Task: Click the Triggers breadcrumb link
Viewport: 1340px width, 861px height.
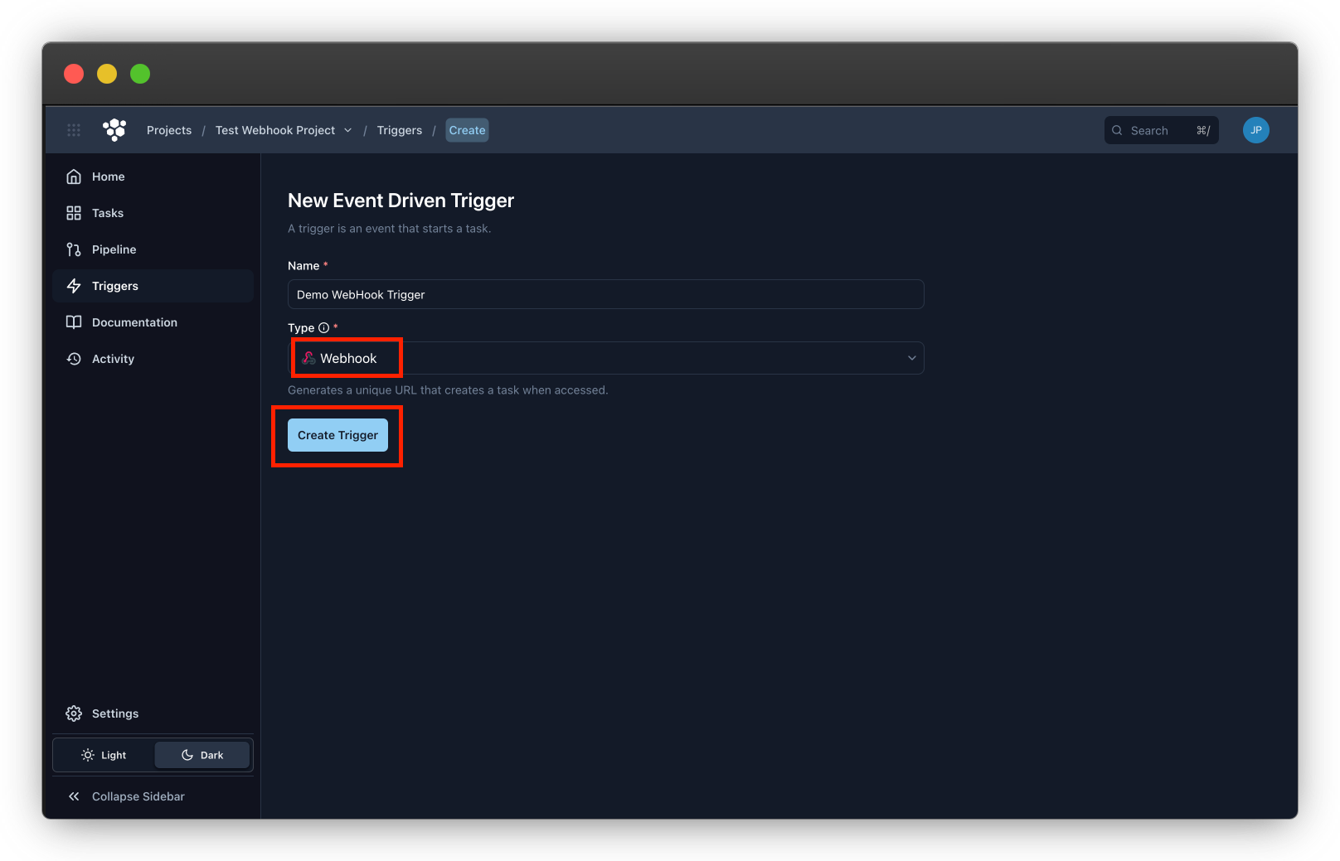Action: click(399, 130)
